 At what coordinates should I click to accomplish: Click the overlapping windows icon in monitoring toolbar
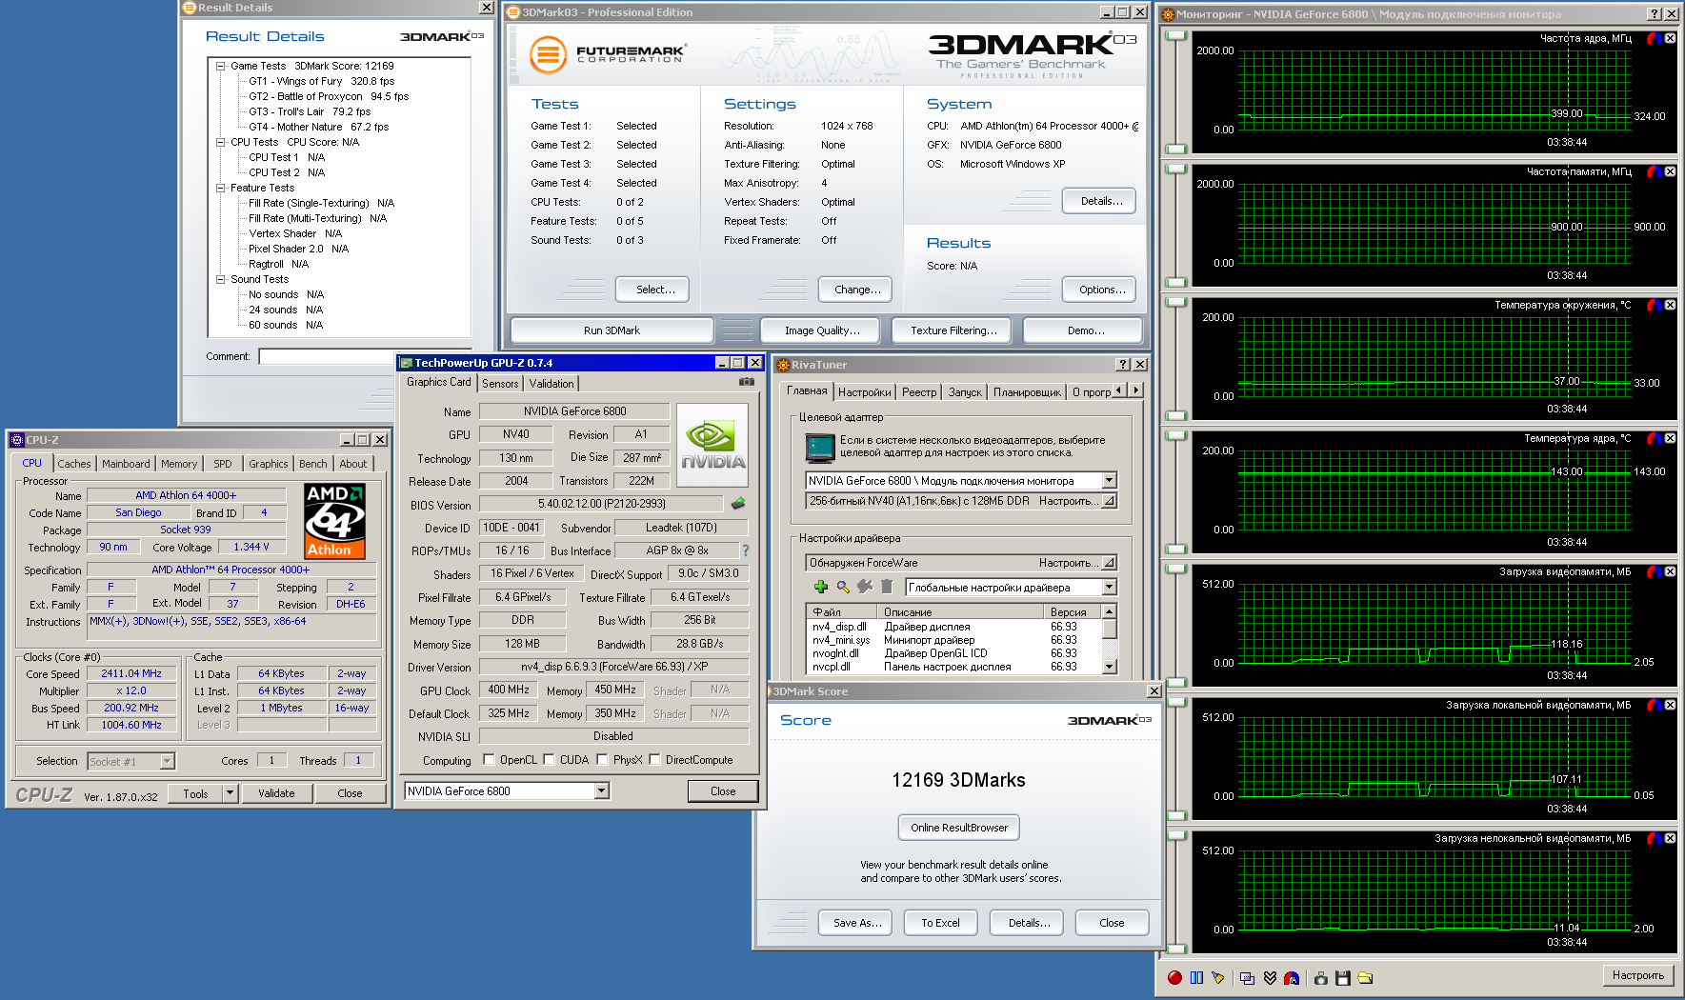click(x=1248, y=977)
